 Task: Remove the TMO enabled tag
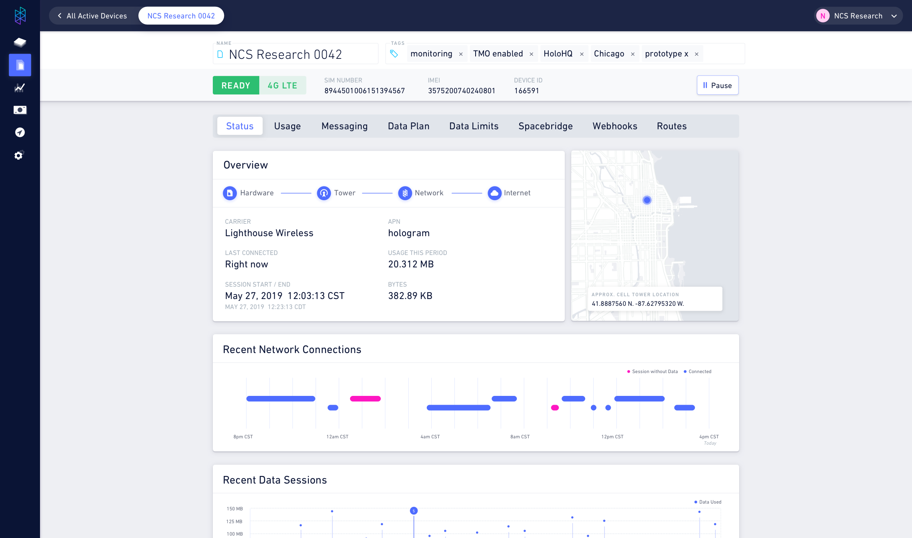pos(532,54)
